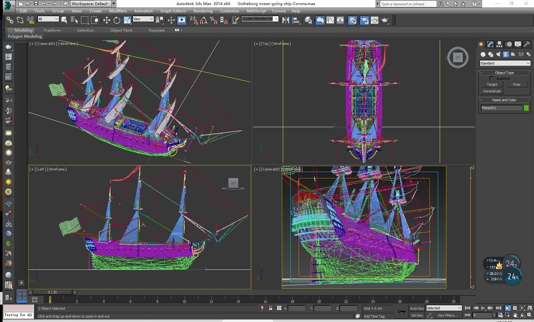Open the selection filter 'All' dropdown
The height and width of the screenshot is (322, 534).
[x=48, y=19]
